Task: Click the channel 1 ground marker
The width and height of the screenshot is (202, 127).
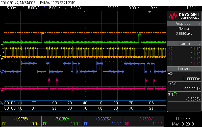Action: 2,57
